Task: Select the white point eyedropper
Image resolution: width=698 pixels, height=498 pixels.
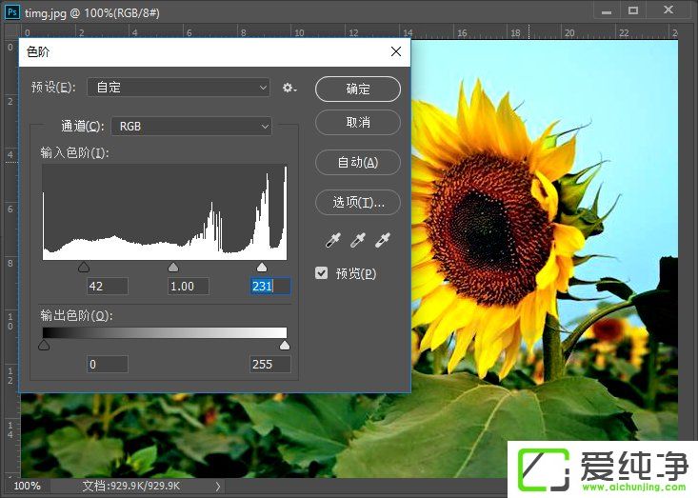Action: (383, 242)
